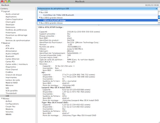This screenshot has height=123, width=160.
Task: Open Volumes under Réseau
Action: pyautogui.click(x=9, y=112)
